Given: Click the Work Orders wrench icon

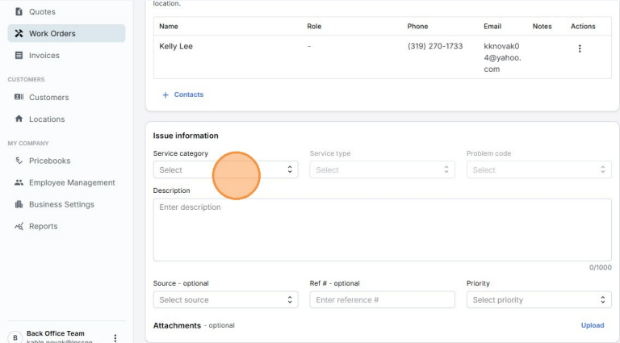Looking at the screenshot, I should (19, 34).
